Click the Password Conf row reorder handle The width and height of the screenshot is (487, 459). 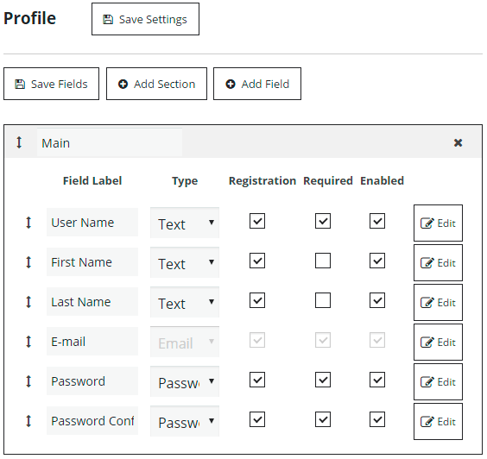pyautogui.click(x=28, y=421)
